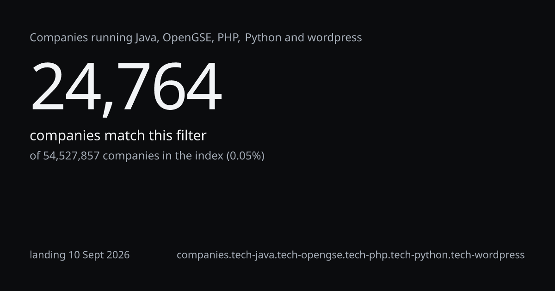
Task: Click the word 'of' before 54,527,857
Action: click(x=35, y=156)
